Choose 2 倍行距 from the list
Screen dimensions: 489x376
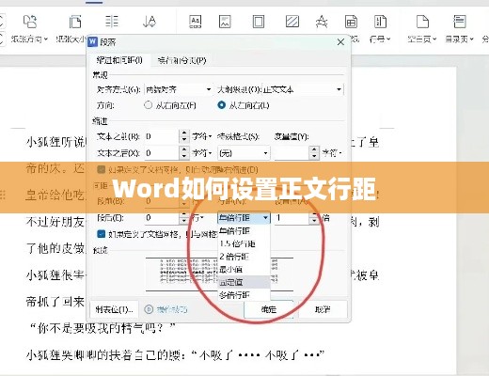(244, 257)
